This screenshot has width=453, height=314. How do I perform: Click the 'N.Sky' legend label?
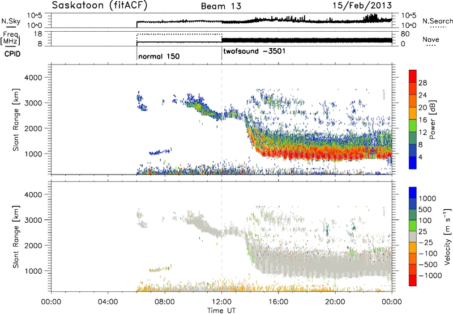point(11,21)
